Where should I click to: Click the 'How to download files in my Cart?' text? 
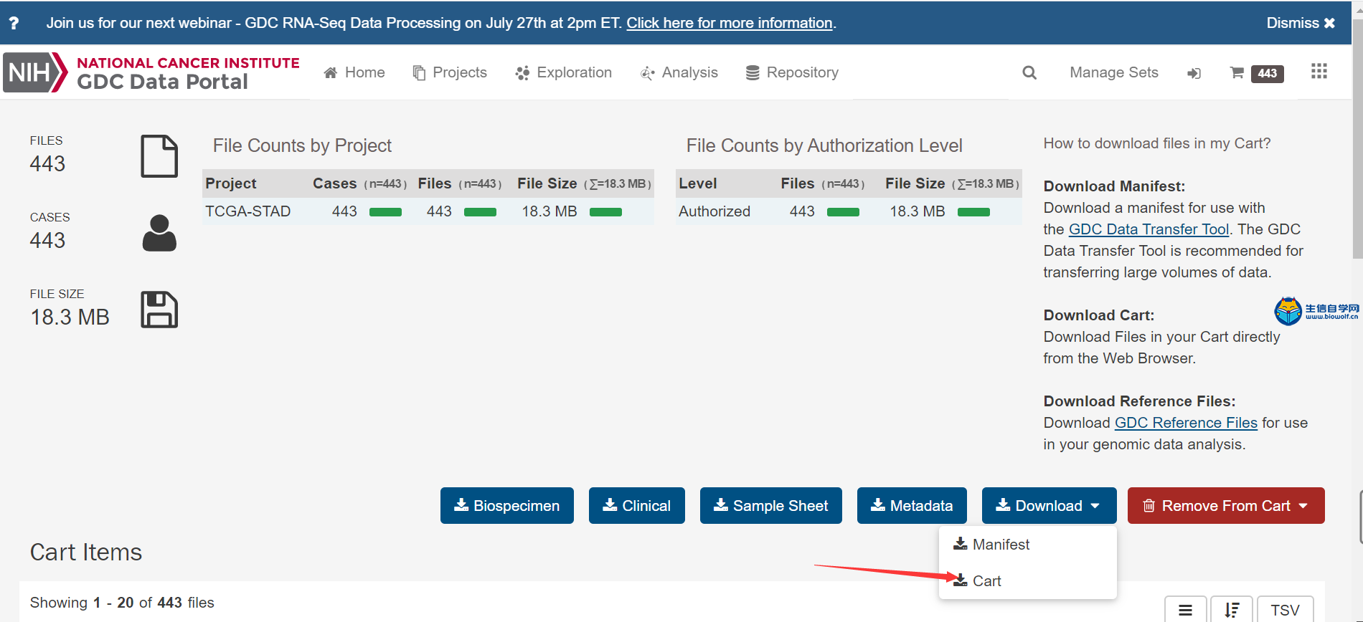click(1157, 143)
